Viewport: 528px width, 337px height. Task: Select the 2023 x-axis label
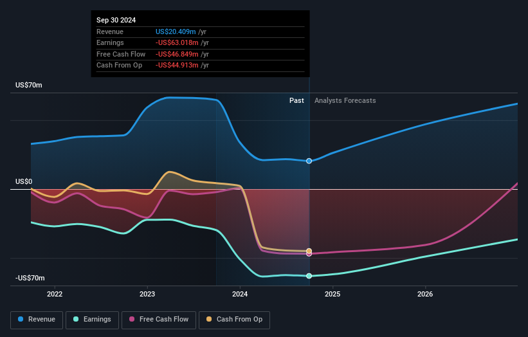click(147, 294)
